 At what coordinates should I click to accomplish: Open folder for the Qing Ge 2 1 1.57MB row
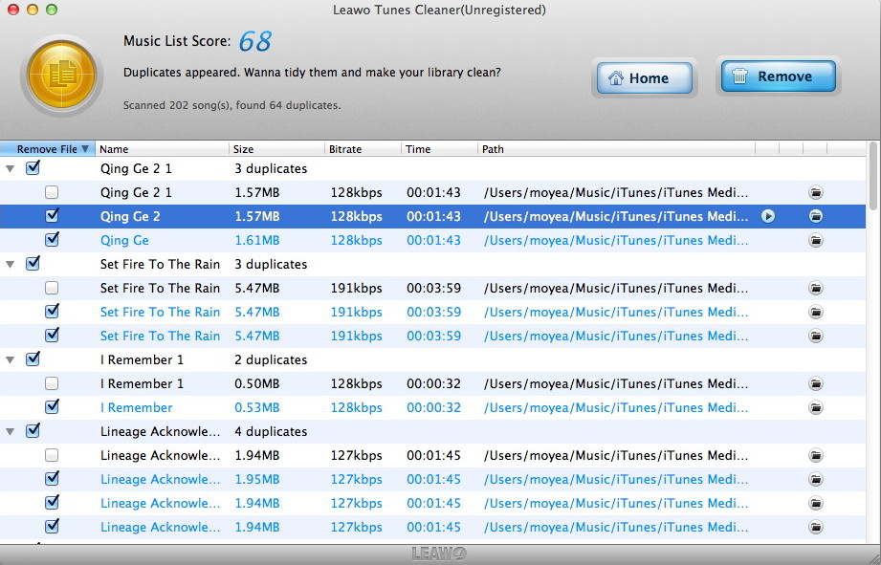[816, 193]
